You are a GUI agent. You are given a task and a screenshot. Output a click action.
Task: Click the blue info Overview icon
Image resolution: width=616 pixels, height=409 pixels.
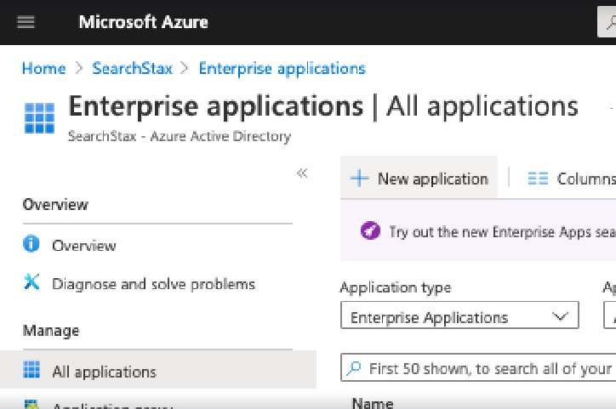[31, 244]
